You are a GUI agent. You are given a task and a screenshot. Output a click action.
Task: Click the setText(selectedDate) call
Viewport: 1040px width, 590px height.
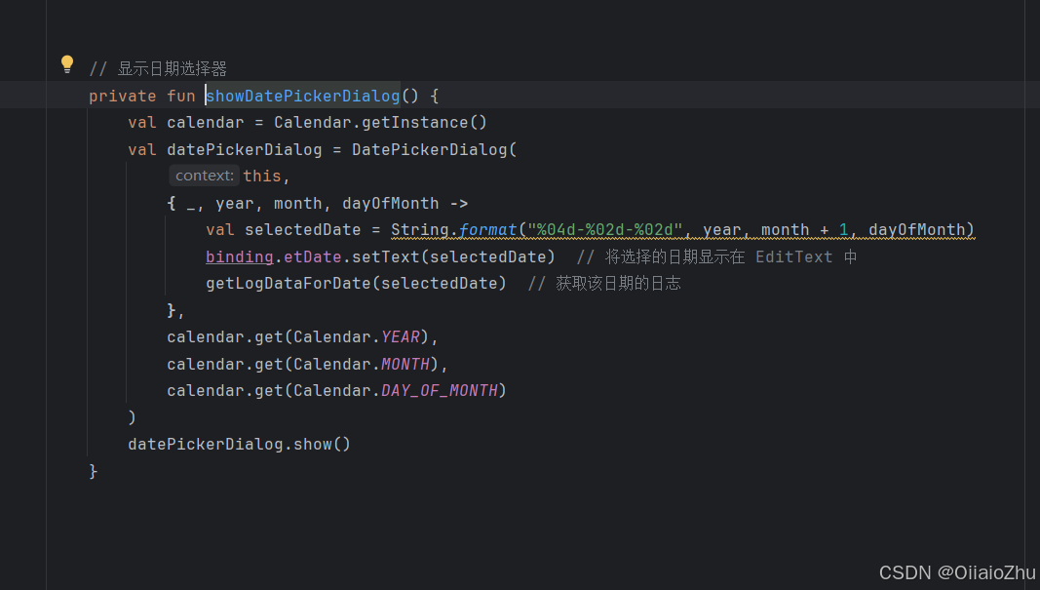click(x=453, y=256)
